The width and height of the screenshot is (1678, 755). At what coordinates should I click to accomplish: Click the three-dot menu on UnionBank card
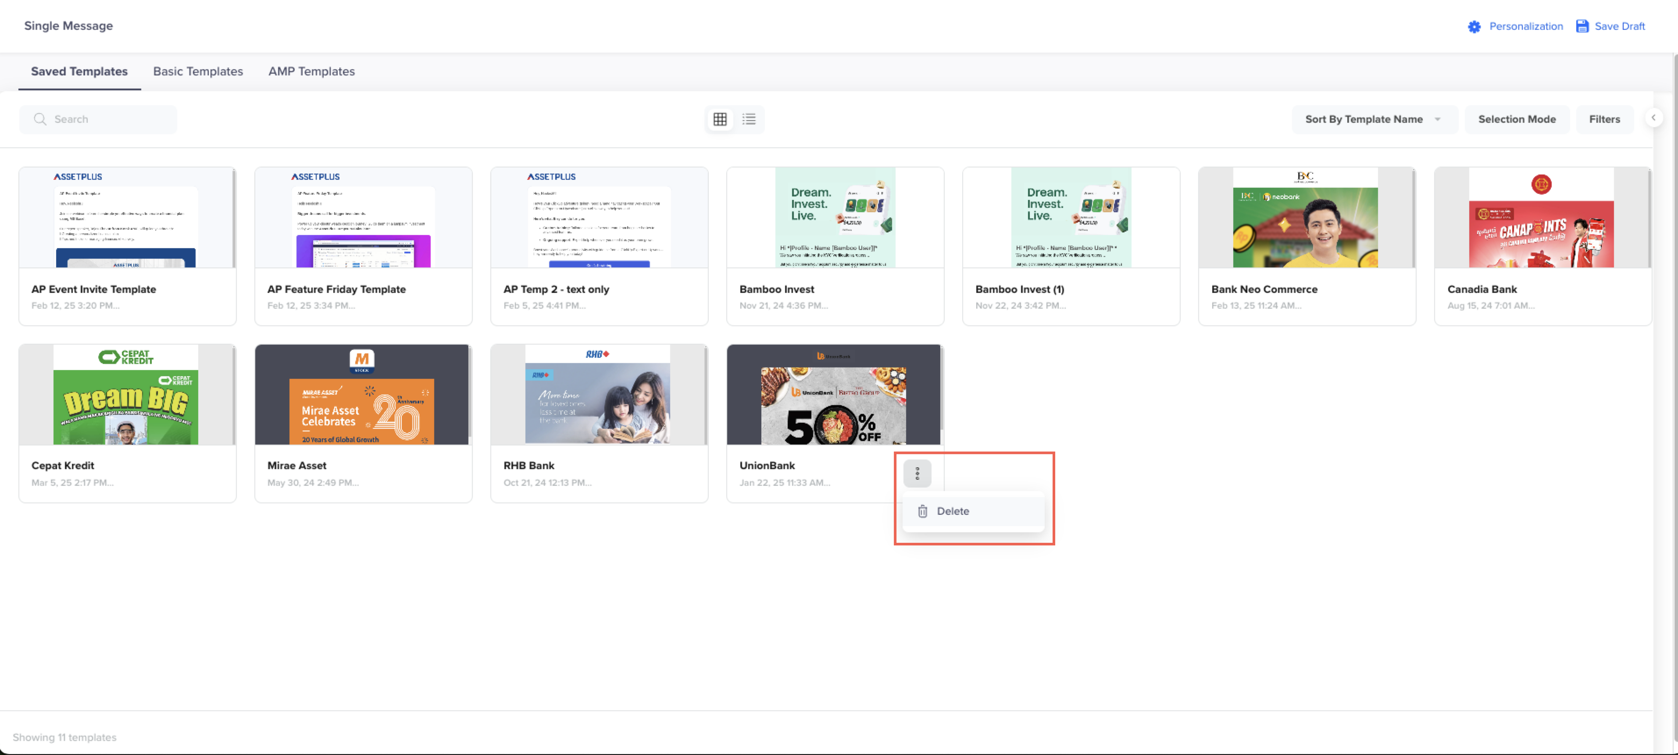917,474
